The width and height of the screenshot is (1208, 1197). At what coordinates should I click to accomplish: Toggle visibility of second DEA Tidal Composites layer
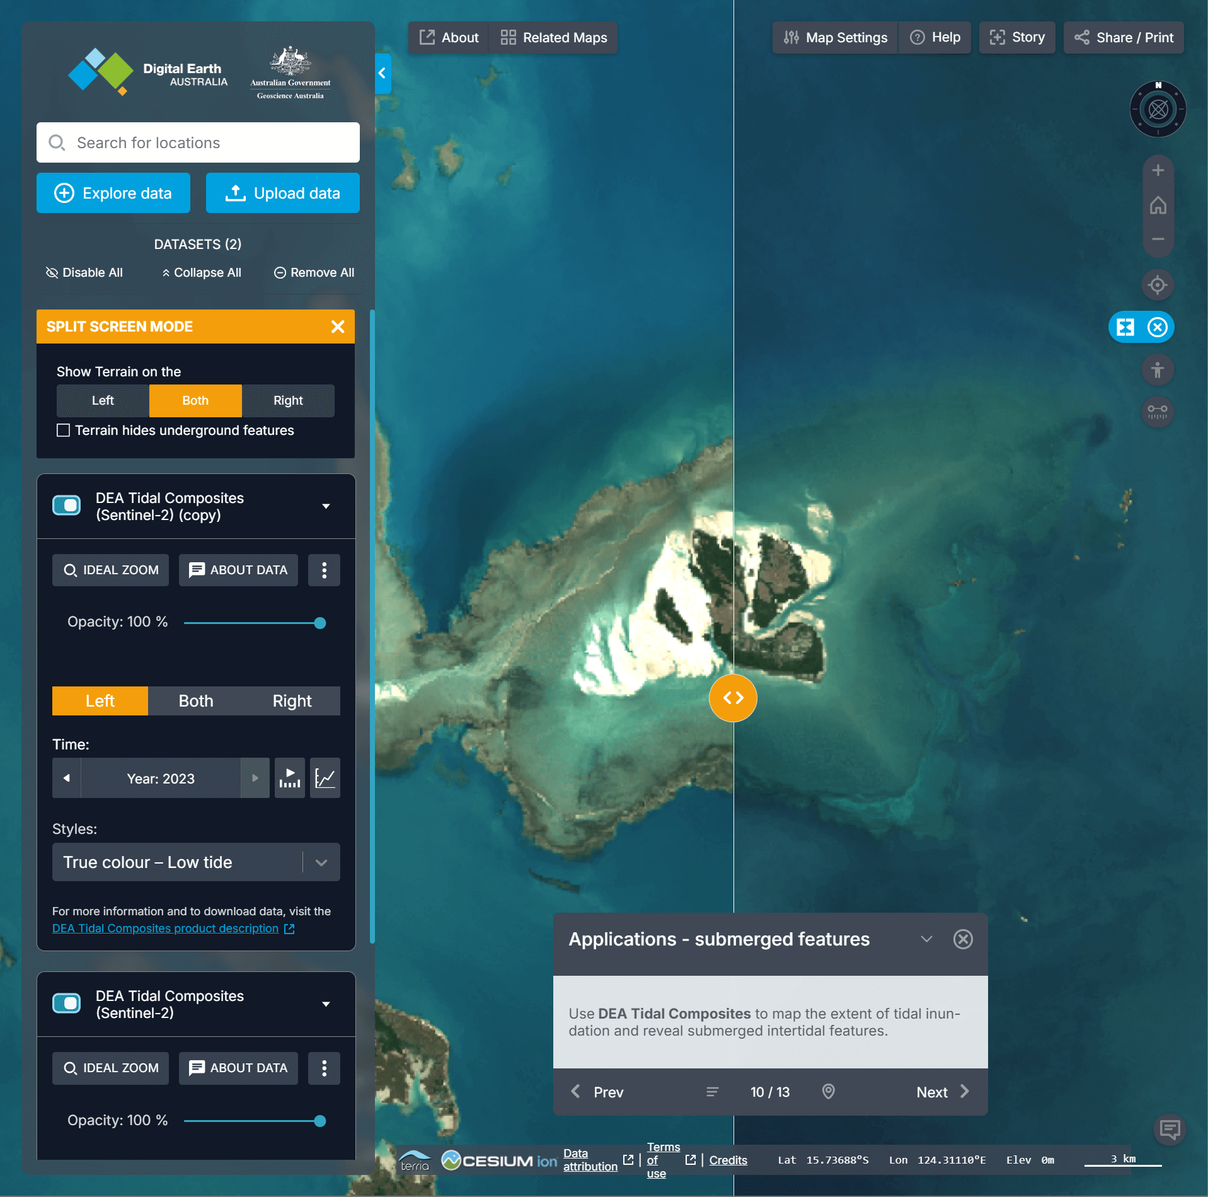click(x=67, y=1003)
